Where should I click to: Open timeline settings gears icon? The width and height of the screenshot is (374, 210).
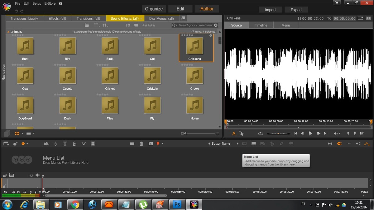15,143
